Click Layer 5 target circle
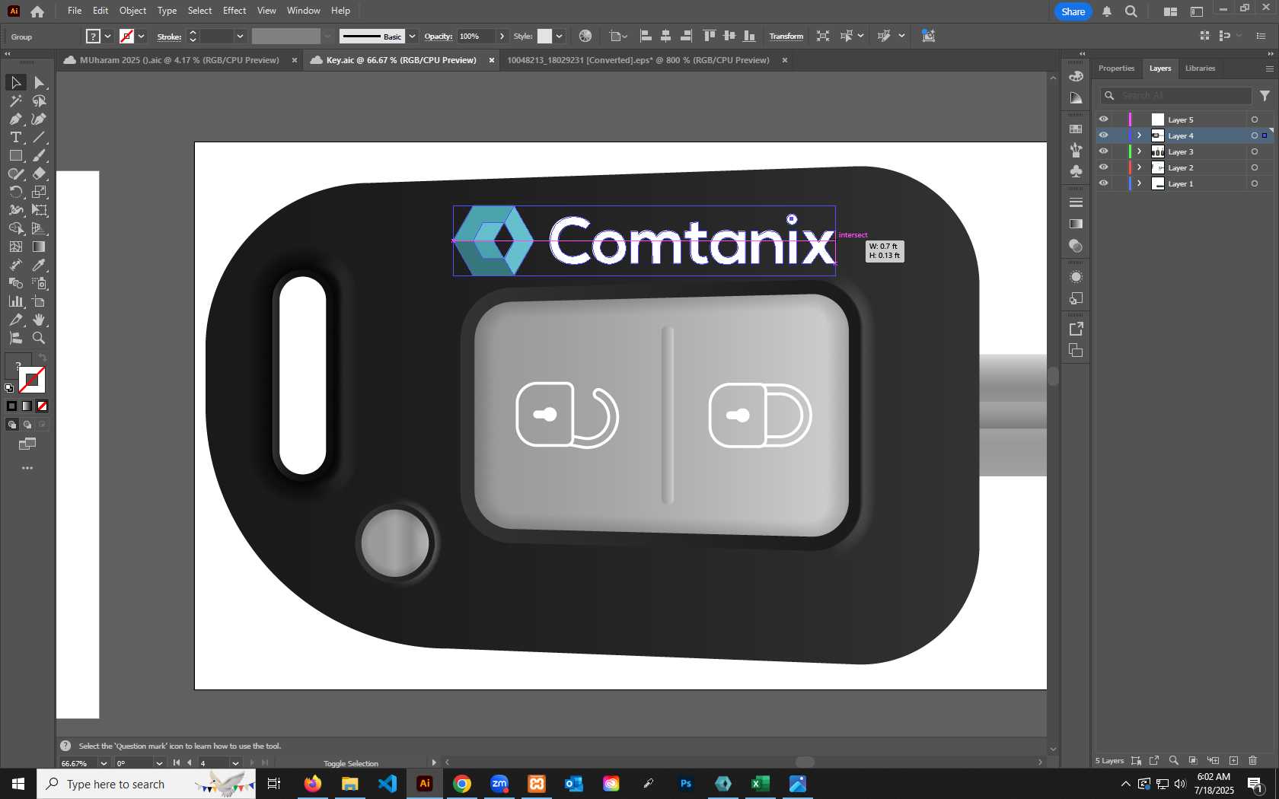This screenshot has width=1279, height=799. click(x=1255, y=119)
